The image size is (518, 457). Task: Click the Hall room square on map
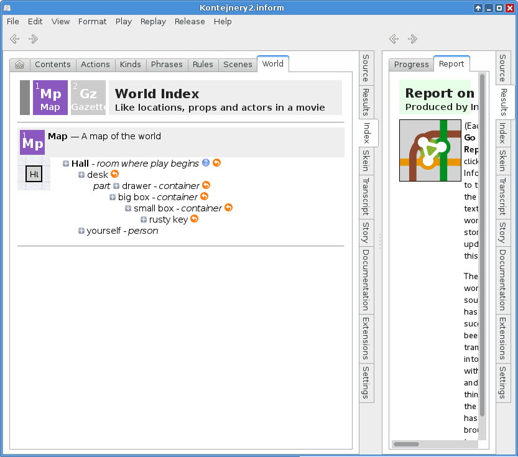[34, 174]
